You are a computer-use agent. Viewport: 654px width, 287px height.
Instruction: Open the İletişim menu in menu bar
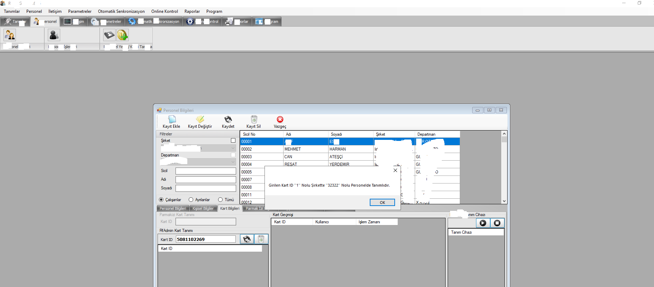coord(55,11)
